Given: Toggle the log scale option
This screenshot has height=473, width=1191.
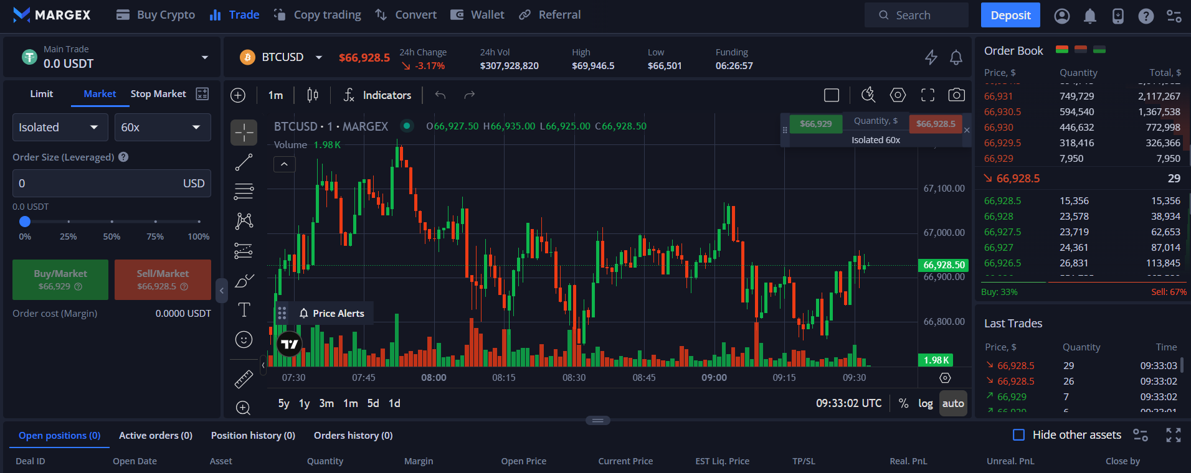Looking at the screenshot, I should coord(925,403).
